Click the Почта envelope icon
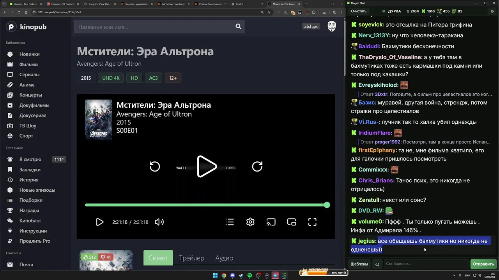Viewport: 499px width, 280px height. (x=10, y=264)
